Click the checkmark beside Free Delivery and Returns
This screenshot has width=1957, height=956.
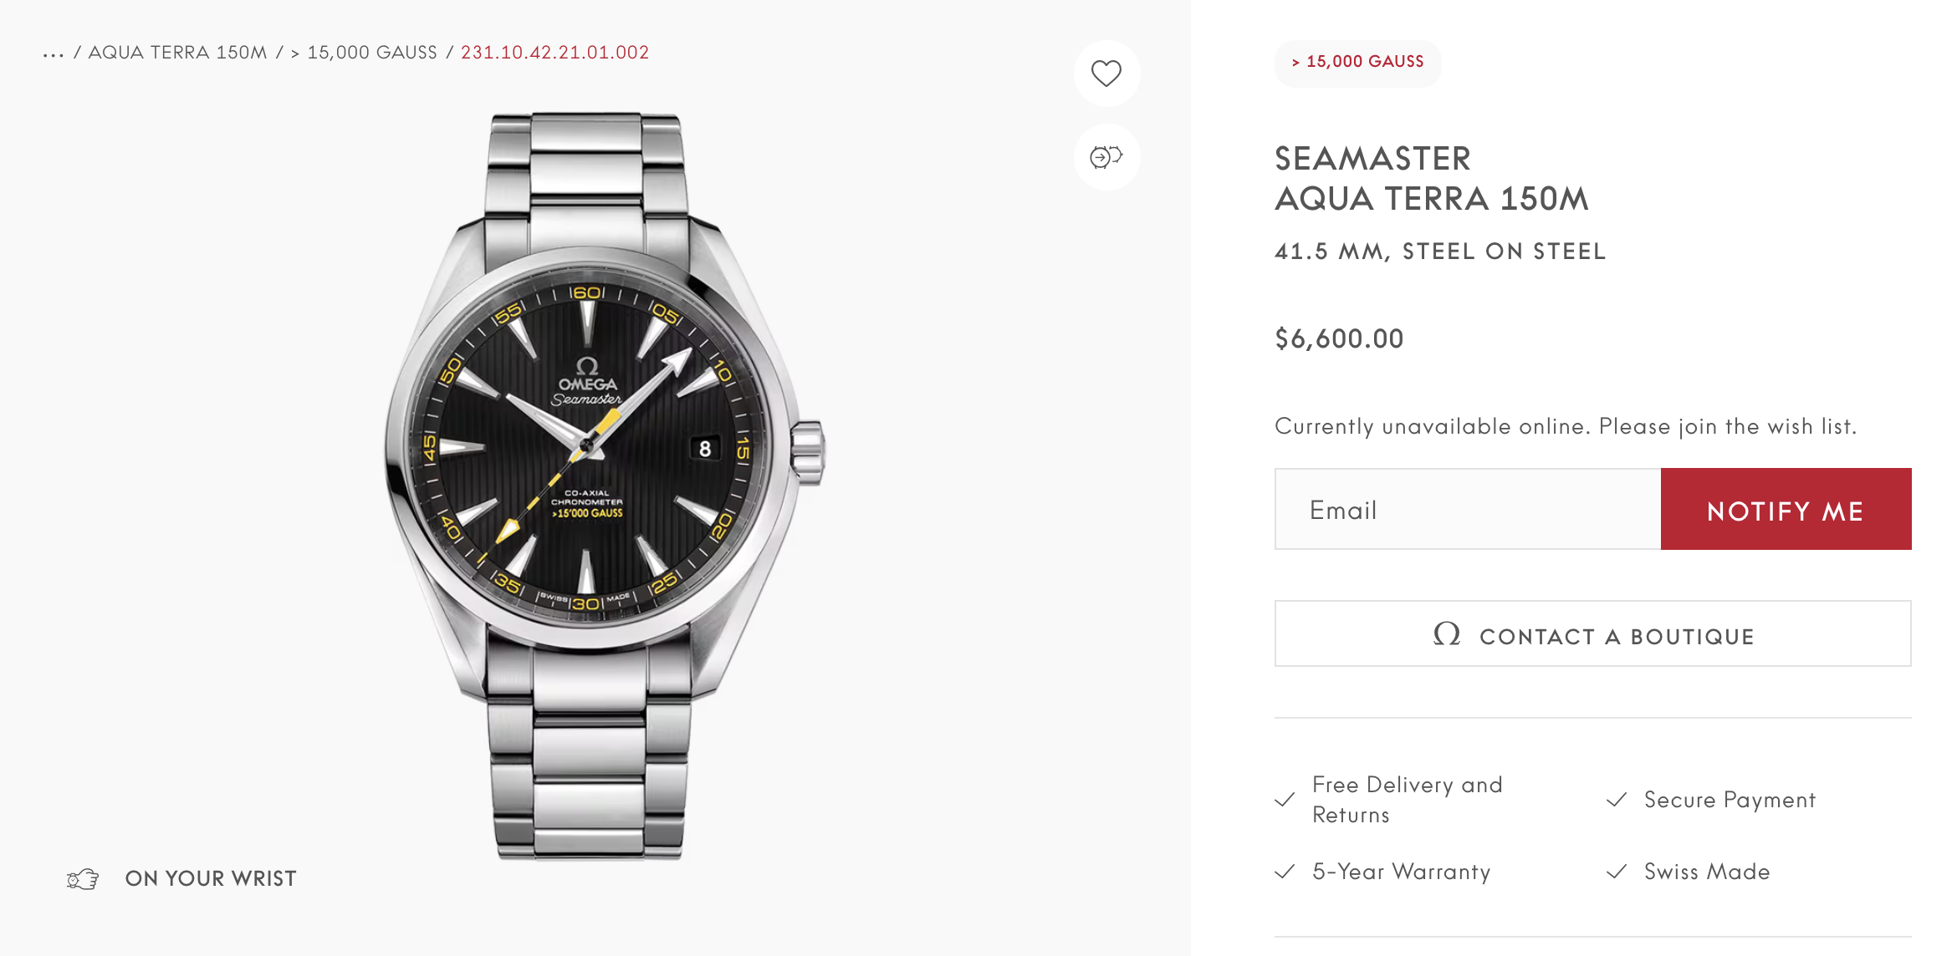(x=1285, y=800)
